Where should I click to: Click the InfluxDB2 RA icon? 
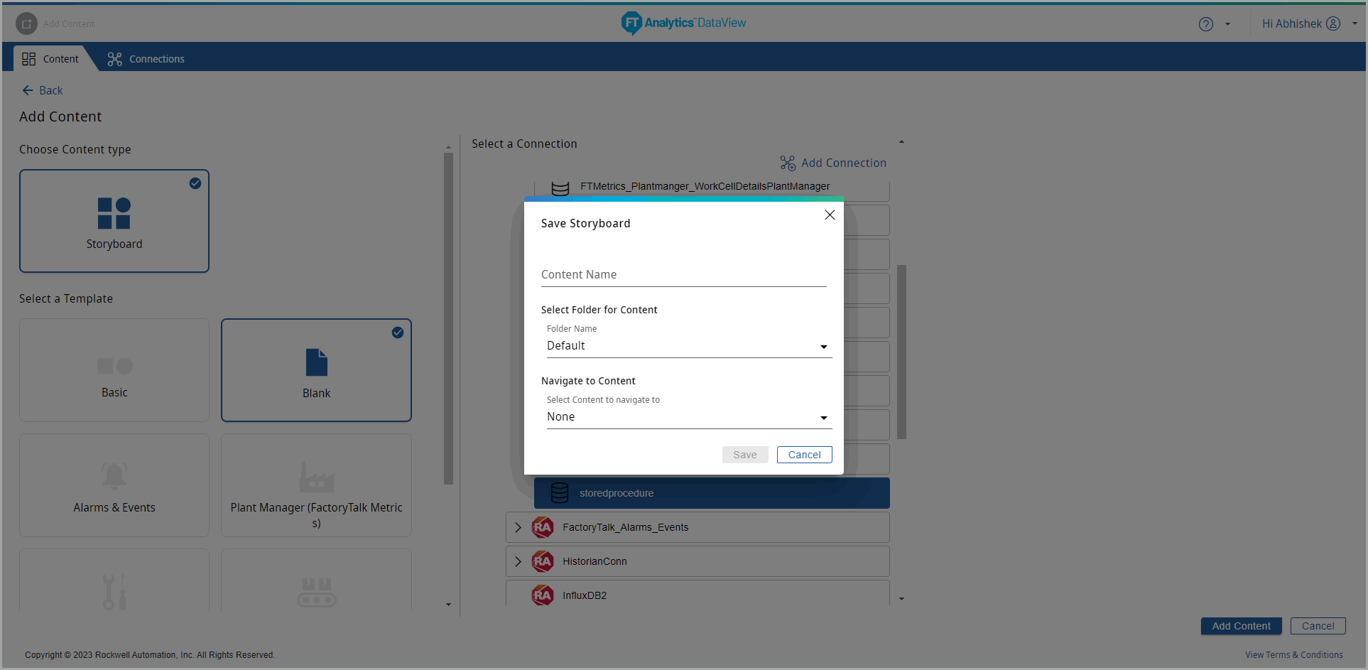click(543, 595)
